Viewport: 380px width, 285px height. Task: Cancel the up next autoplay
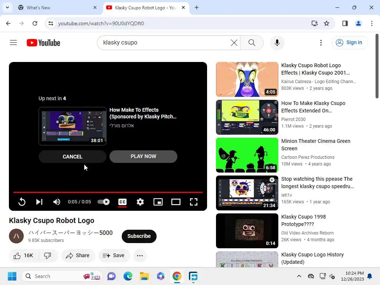tap(72, 157)
